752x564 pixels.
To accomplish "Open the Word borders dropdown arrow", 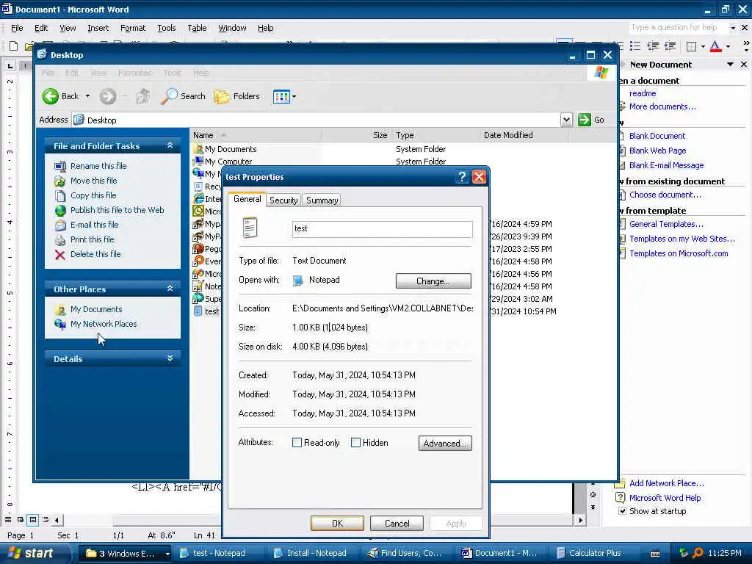I will [x=703, y=46].
